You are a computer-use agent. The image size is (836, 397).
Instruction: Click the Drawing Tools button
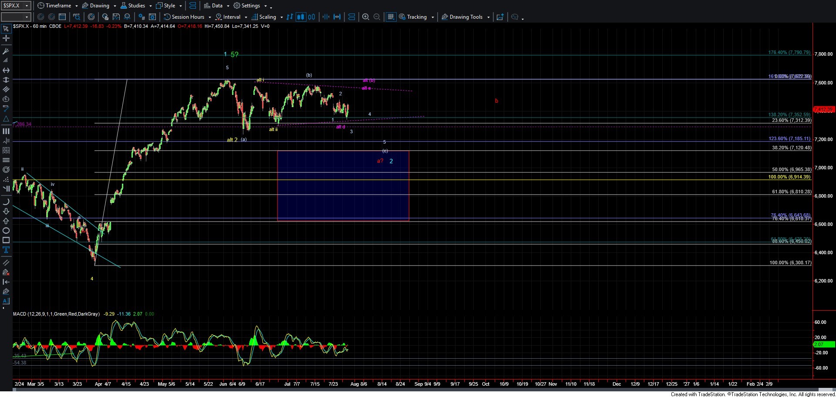coord(462,17)
